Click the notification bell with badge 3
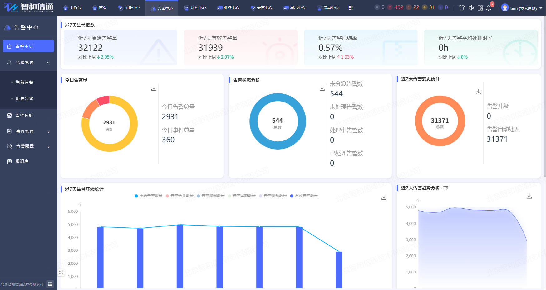546x290 pixels. pyautogui.click(x=489, y=8)
